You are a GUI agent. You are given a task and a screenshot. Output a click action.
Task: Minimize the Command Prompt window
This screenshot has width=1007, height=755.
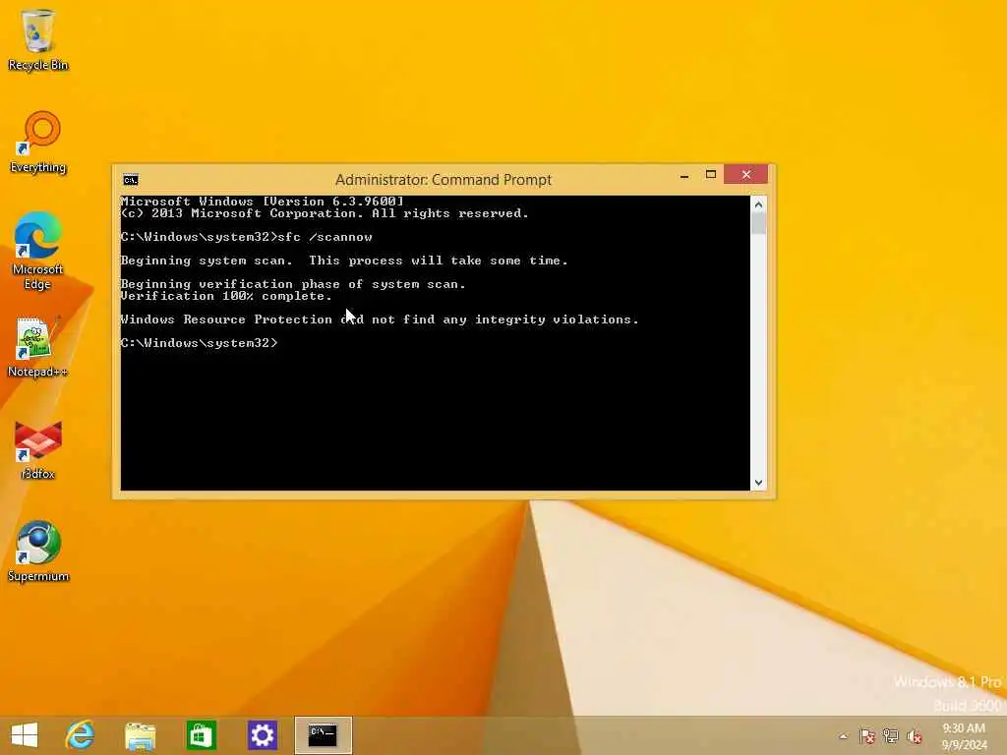(684, 175)
